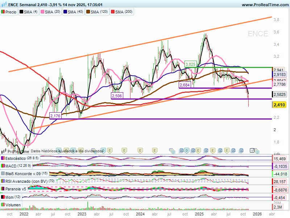Click the Precio candlestick icon in legend
This screenshot has height=218, width=290.
(x=3, y=12)
